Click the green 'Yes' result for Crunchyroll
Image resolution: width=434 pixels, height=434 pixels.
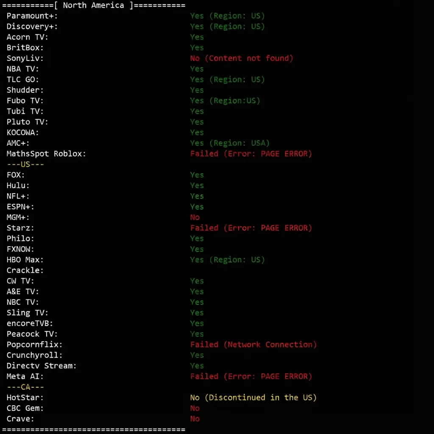point(197,356)
